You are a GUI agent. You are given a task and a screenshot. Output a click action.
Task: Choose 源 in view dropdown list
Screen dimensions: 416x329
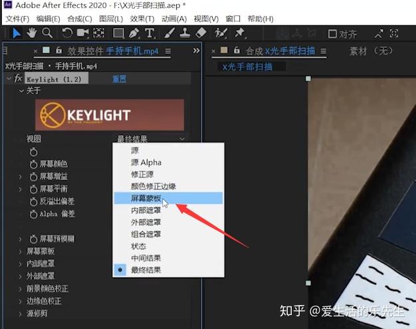pos(169,150)
